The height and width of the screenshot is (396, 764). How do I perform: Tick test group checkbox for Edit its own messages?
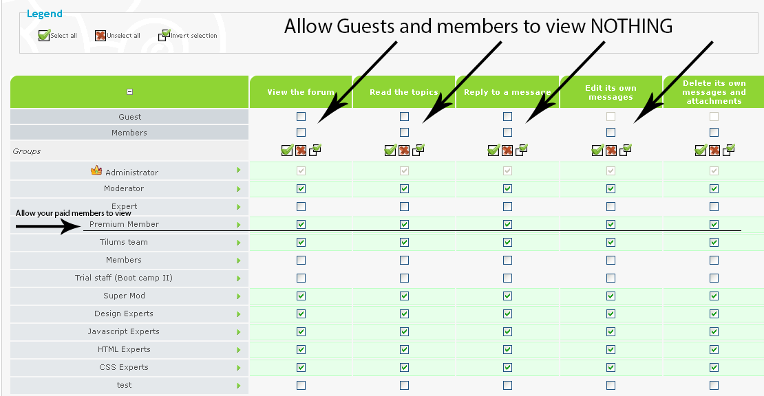(x=611, y=385)
